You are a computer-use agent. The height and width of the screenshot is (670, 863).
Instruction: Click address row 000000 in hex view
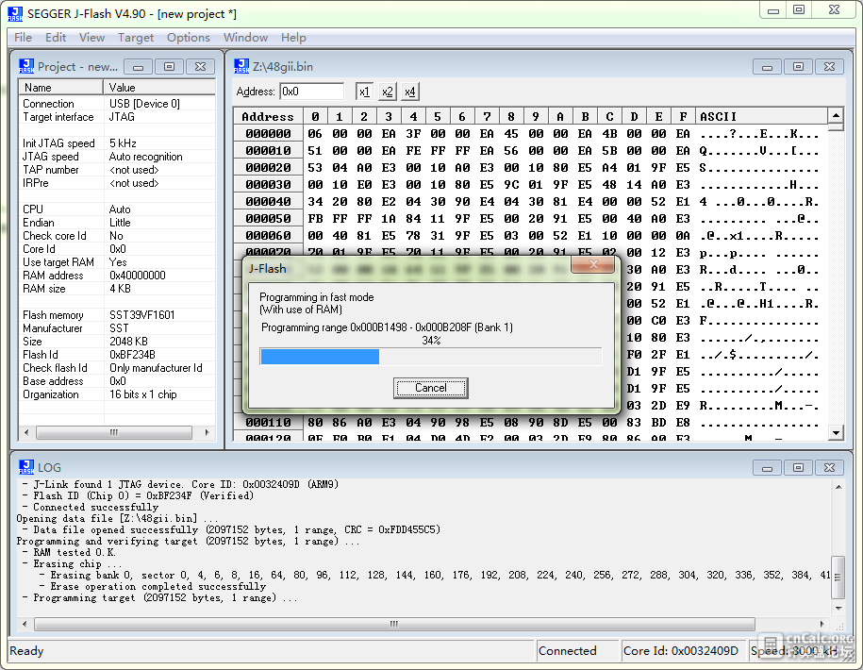pyautogui.click(x=268, y=133)
